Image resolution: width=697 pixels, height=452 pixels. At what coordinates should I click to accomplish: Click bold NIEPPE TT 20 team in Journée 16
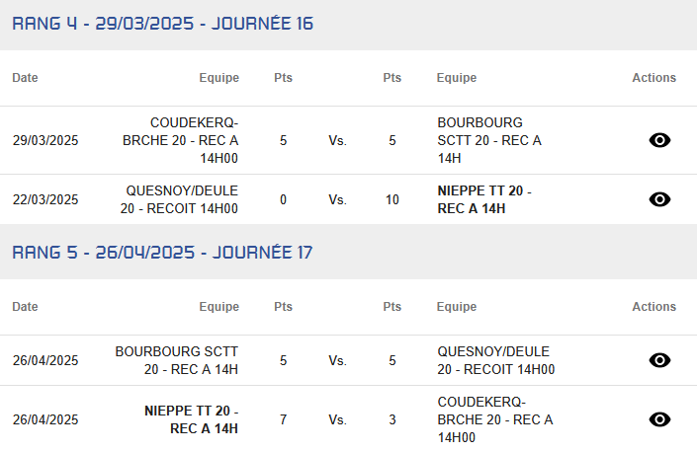point(484,199)
